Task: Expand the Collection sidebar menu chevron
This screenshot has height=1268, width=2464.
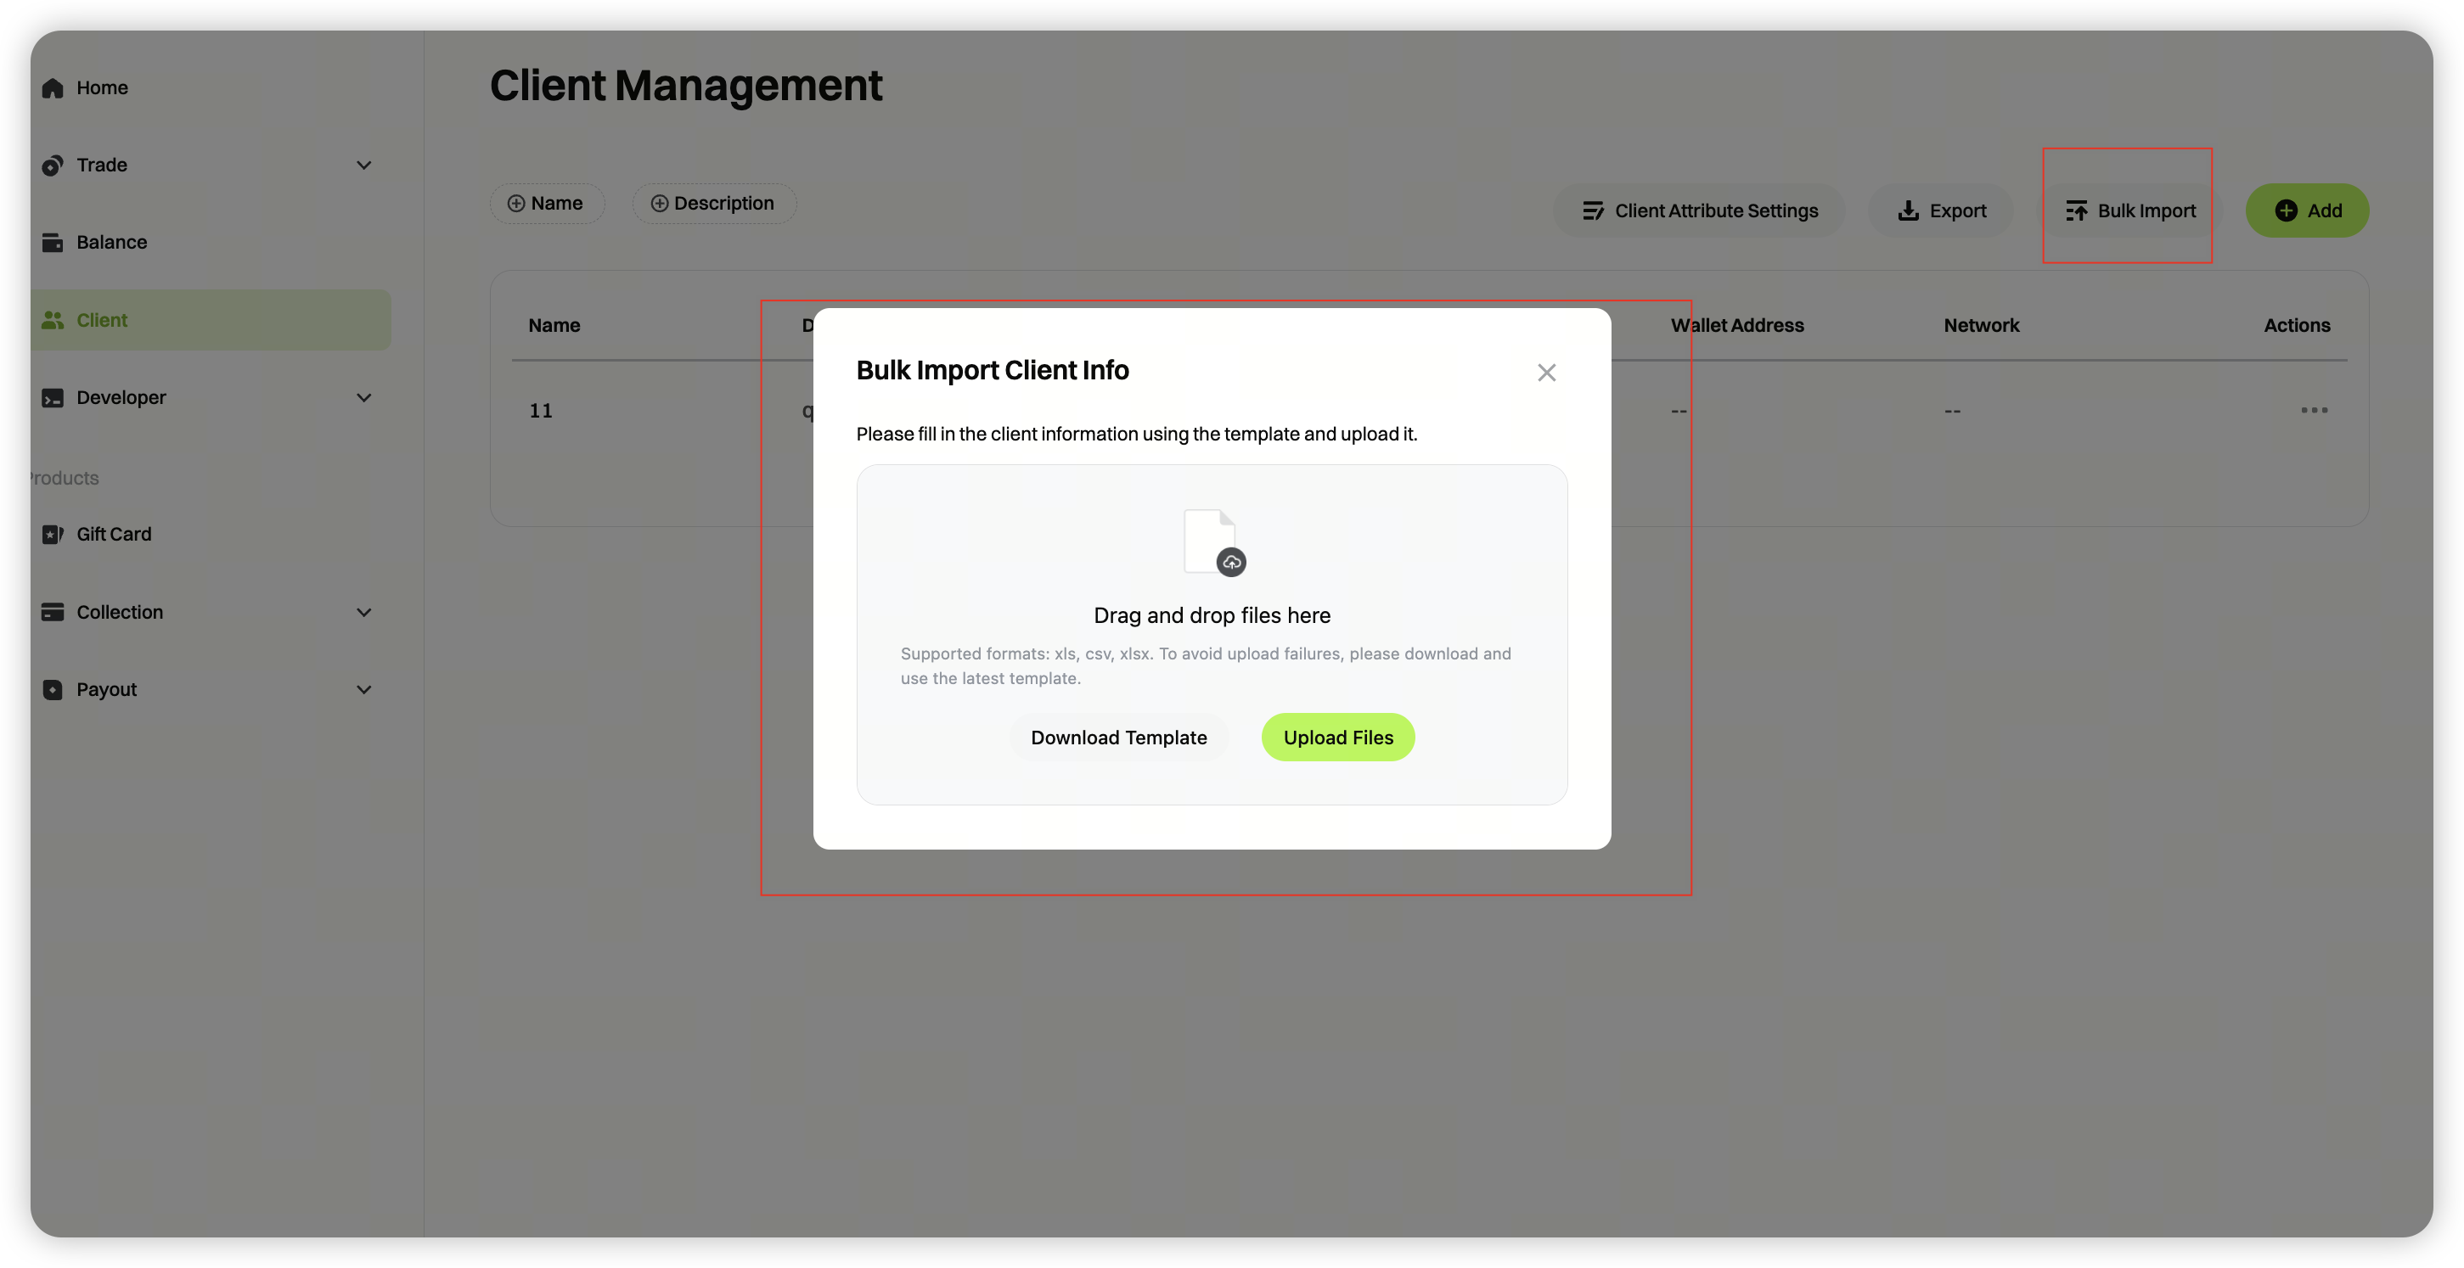Action: pos(363,612)
